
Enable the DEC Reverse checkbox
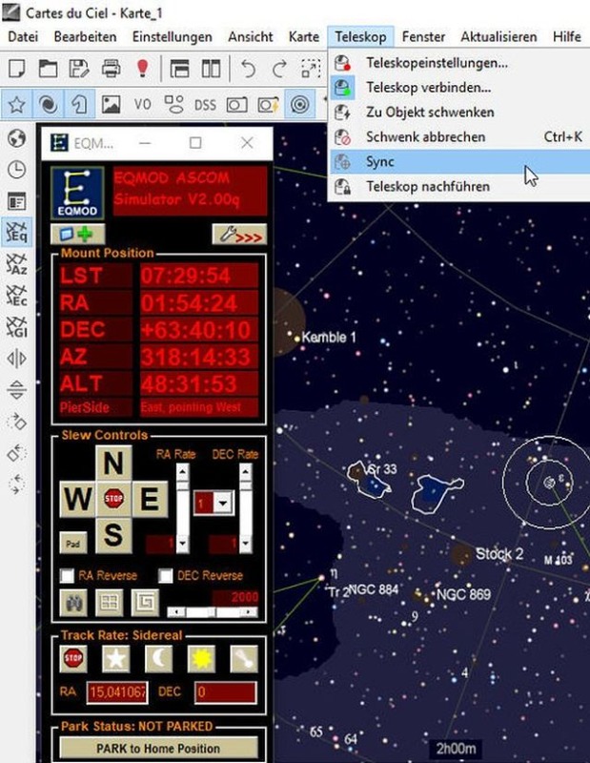pyautogui.click(x=166, y=576)
